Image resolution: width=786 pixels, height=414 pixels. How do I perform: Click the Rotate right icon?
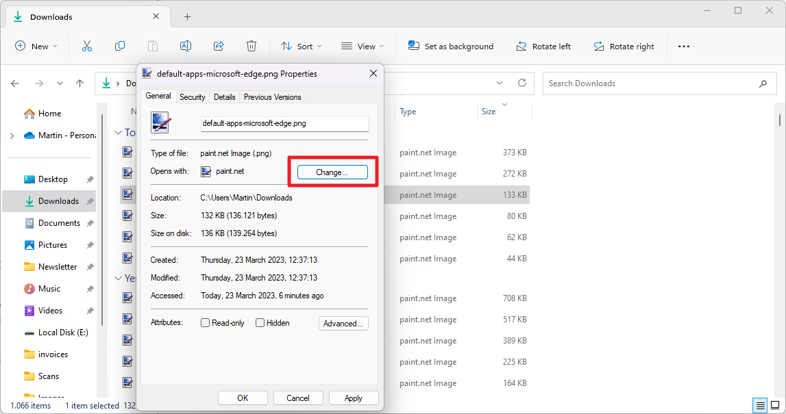(624, 45)
